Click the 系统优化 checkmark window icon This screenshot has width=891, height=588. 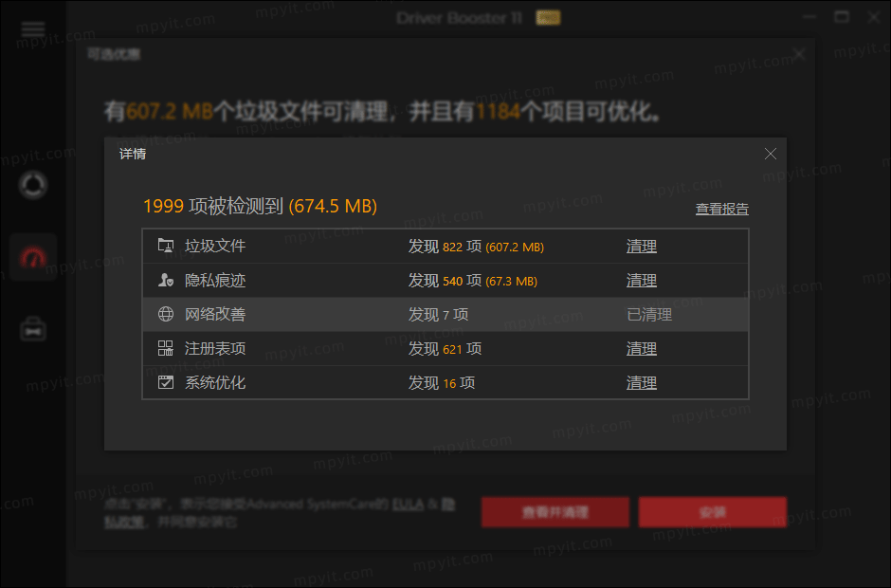click(165, 382)
